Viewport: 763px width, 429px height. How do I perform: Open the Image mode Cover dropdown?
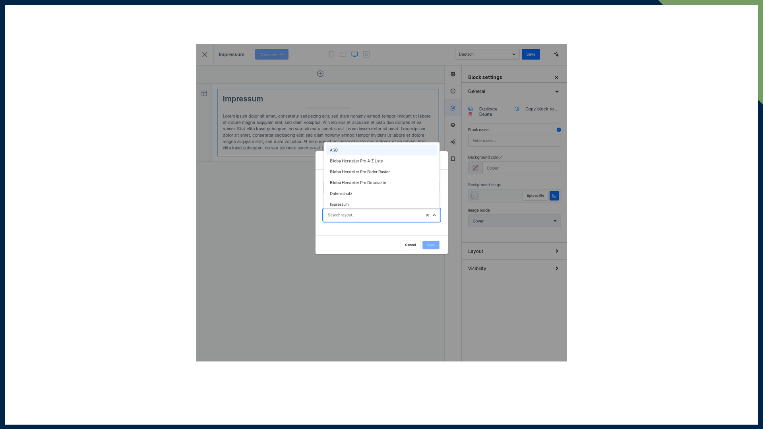click(x=514, y=221)
